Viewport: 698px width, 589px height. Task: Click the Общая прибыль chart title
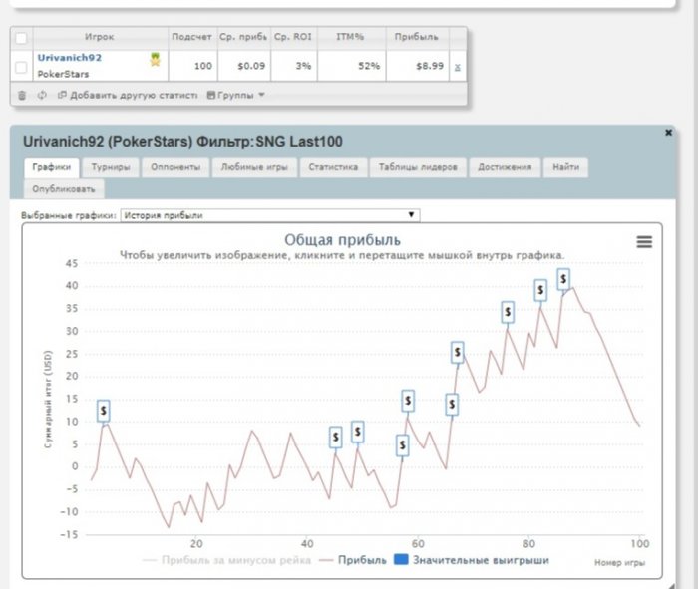pyautogui.click(x=342, y=240)
